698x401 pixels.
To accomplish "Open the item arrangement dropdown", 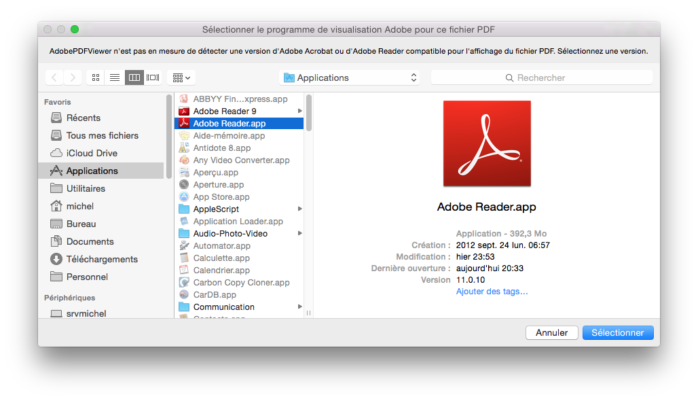I will (181, 77).
